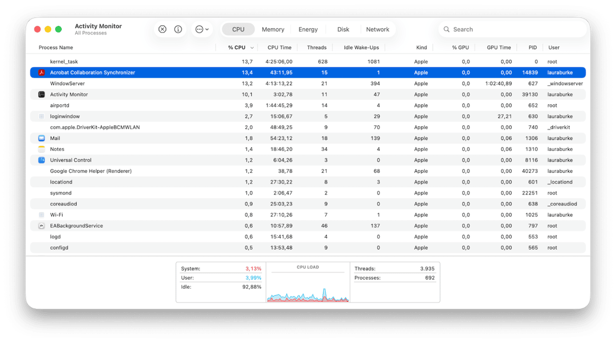Click PID 40273 cell

[530, 171]
